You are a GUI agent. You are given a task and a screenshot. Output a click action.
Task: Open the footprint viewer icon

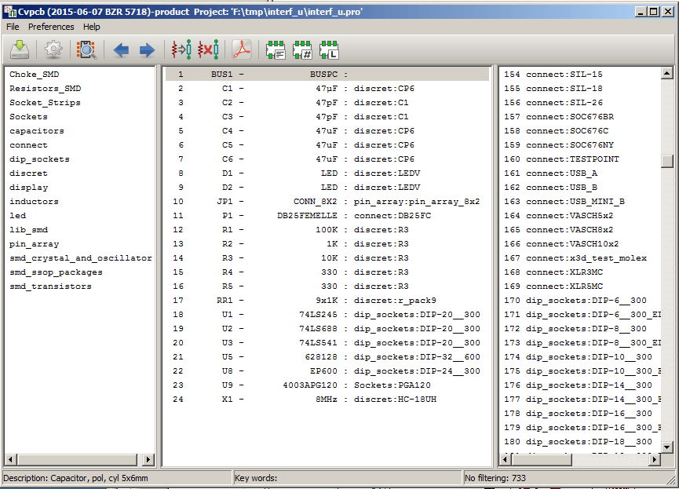coord(86,50)
